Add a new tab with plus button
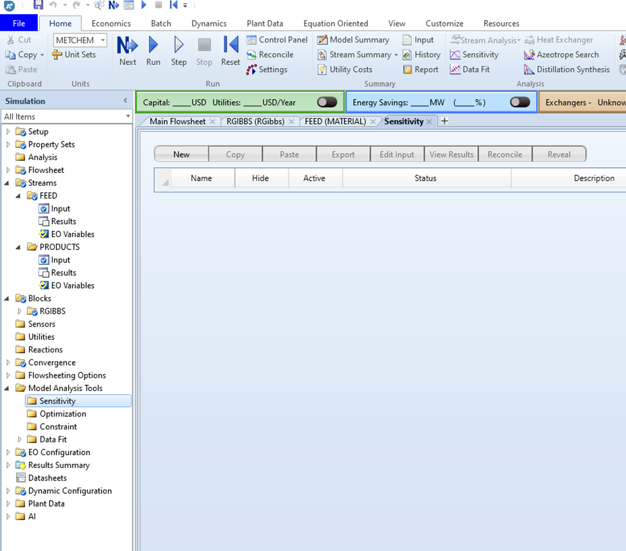Image resolution: width=626 pixels, height=551 pixels. click(444, 121)
